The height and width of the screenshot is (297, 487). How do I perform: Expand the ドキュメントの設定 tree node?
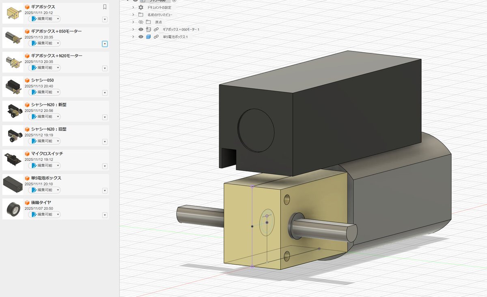[133, 7]
